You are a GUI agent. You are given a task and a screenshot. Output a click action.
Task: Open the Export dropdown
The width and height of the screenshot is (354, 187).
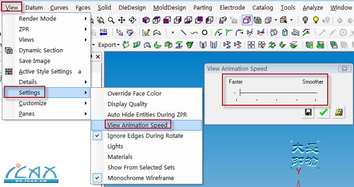pos(109,45)
